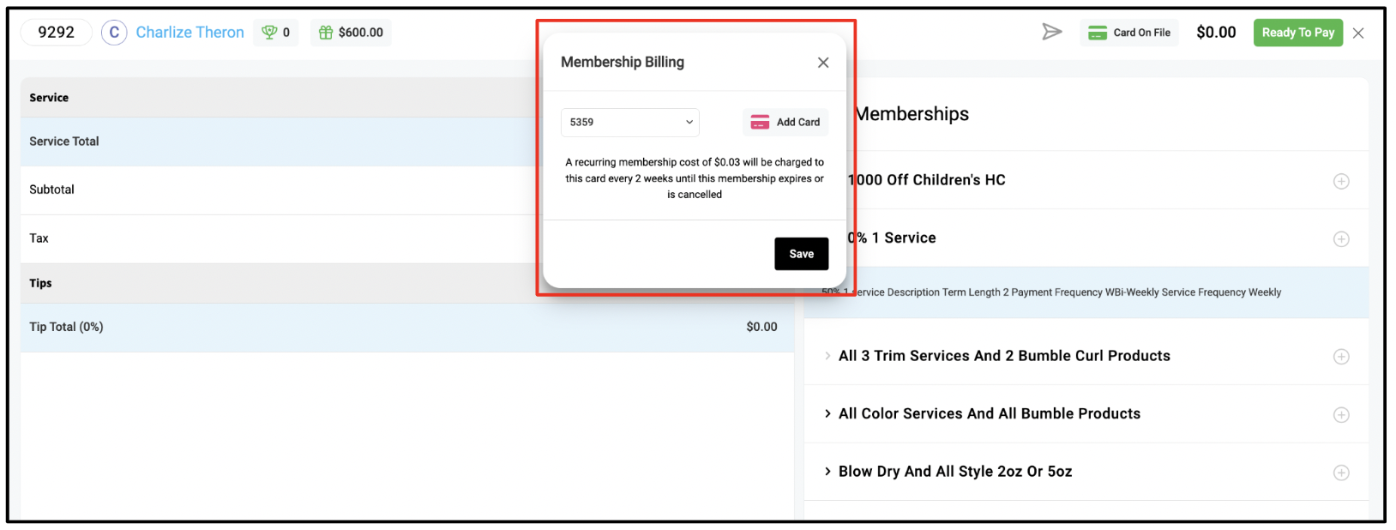Click the gift card balance icon
This screenshot has width=1396, height=530.
click(x=326, y=33)
